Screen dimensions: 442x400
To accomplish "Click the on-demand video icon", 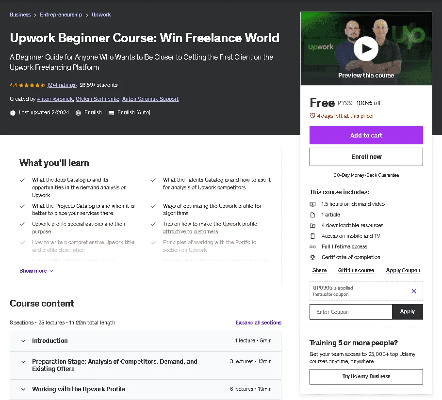I will click(312, 204).
